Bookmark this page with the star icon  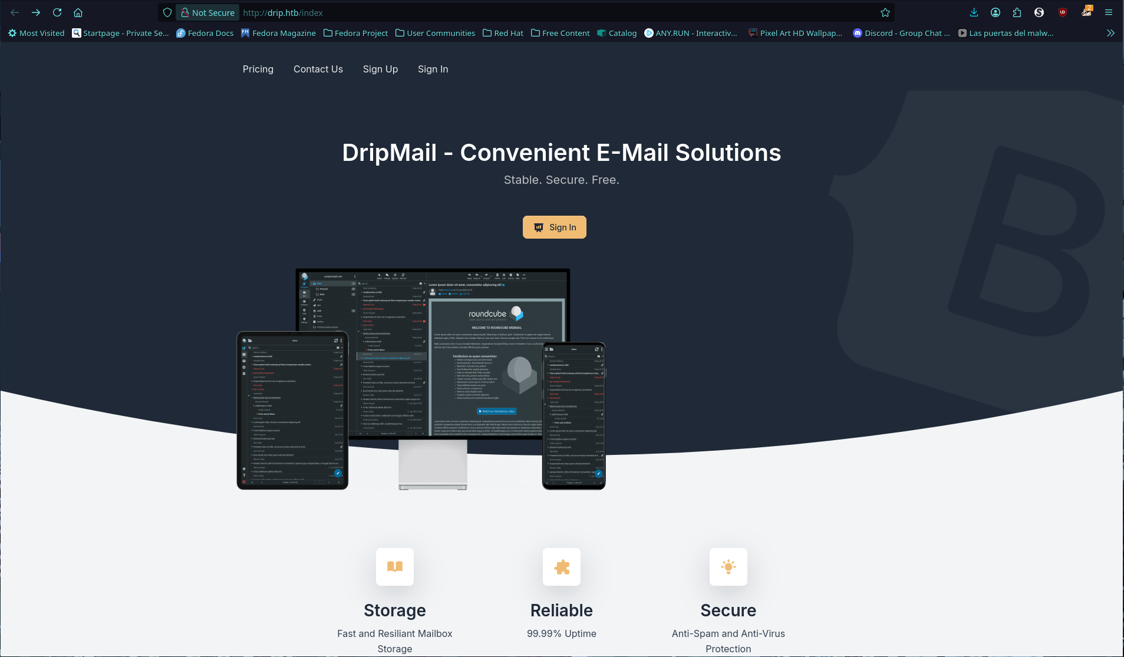(x=885, y=12)
